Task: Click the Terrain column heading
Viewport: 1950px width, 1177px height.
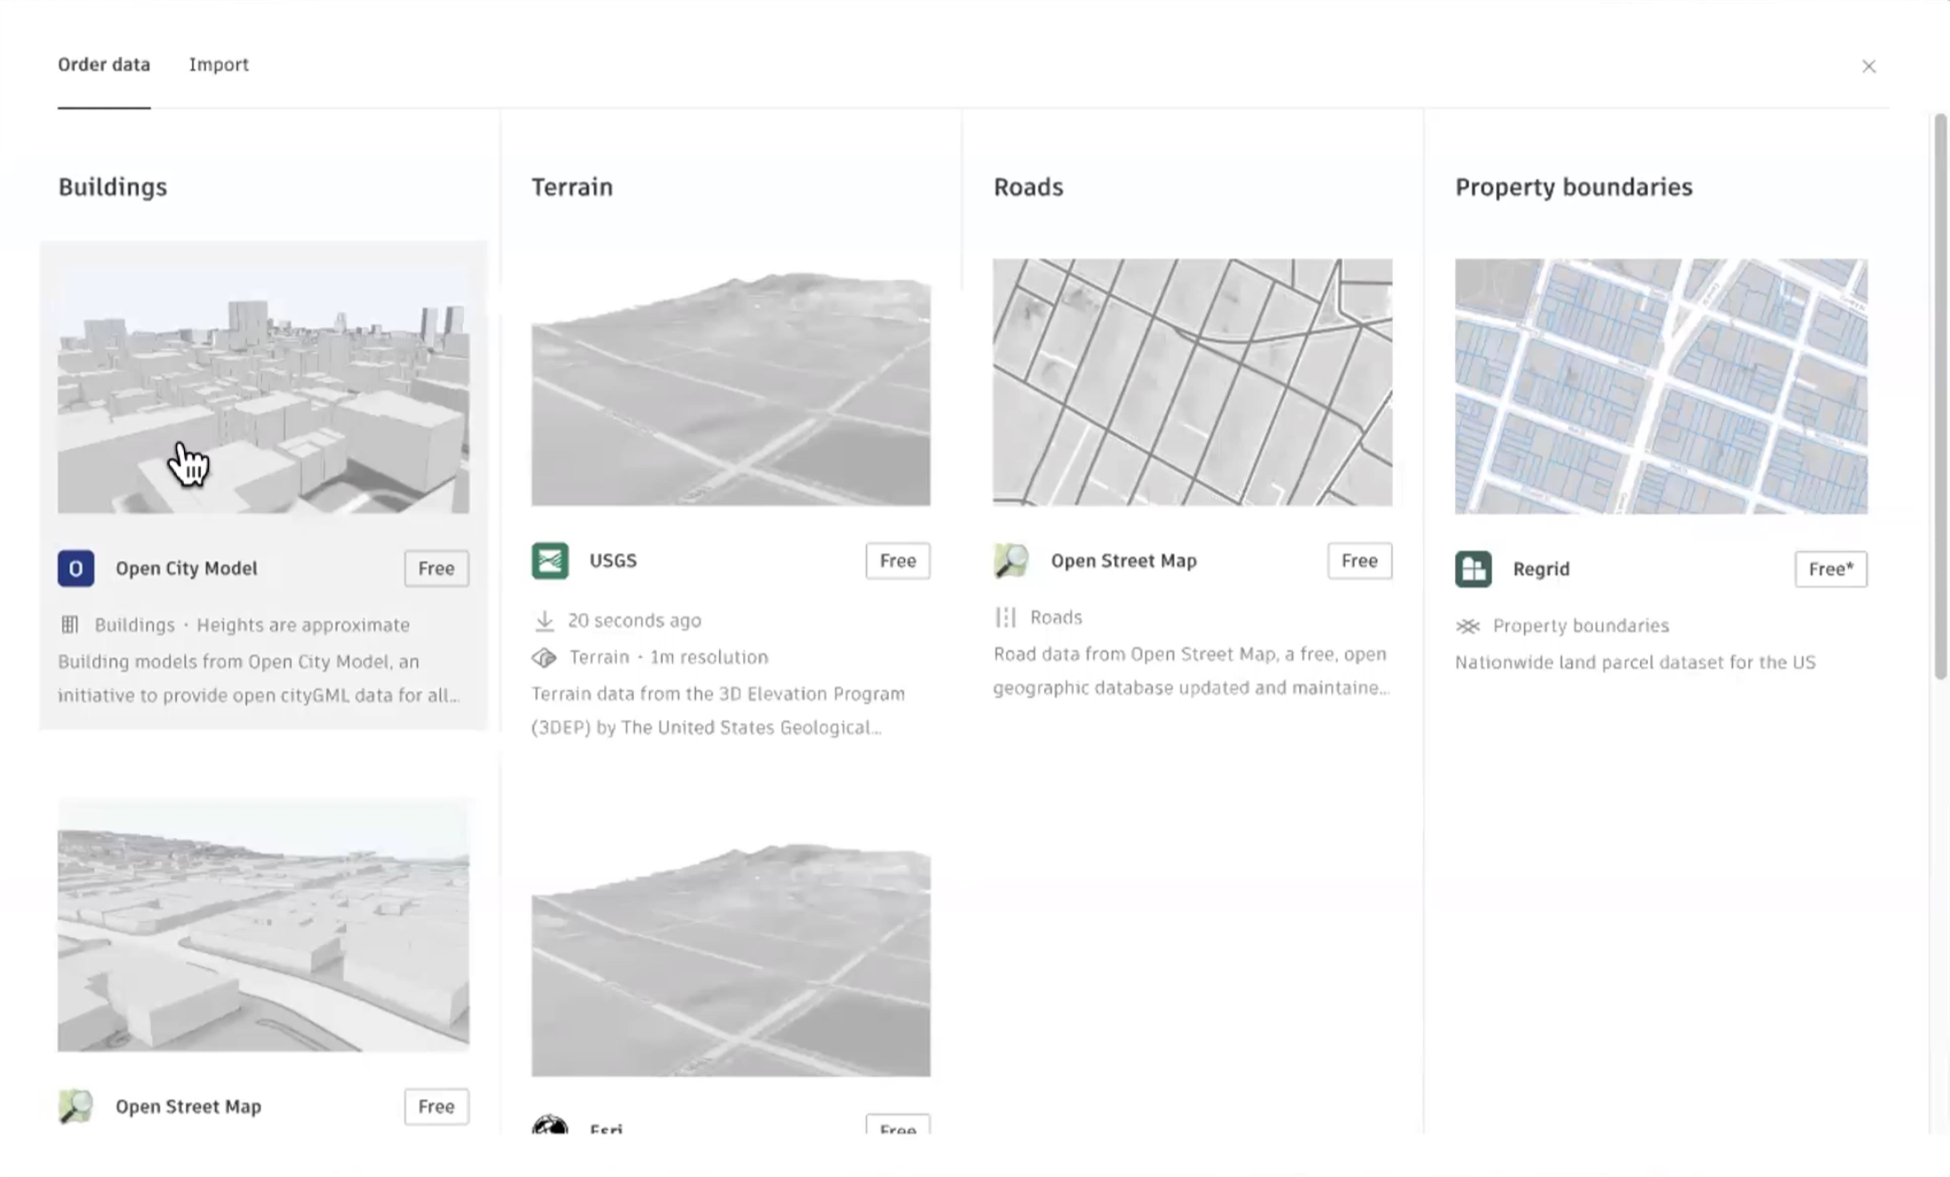Action: click(572, 187)
